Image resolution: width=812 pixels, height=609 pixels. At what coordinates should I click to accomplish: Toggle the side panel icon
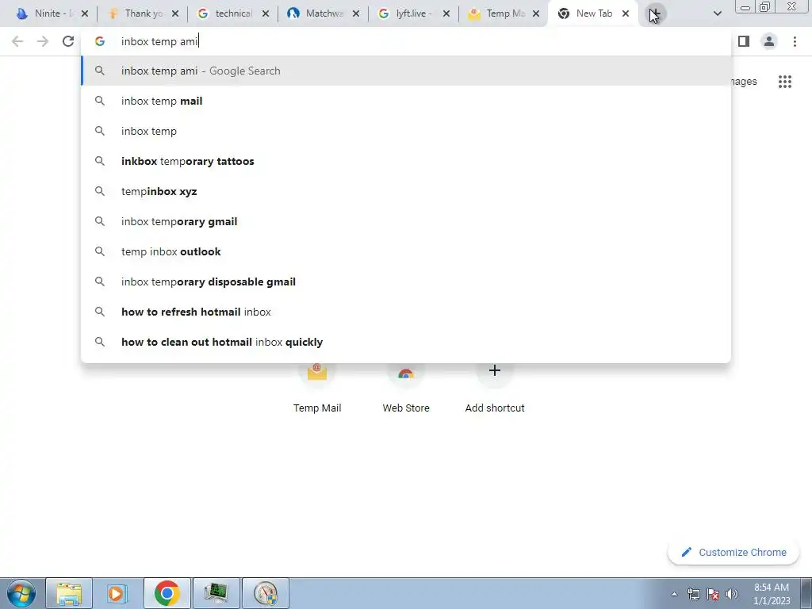pyautogui.click(x=744, y=41)
